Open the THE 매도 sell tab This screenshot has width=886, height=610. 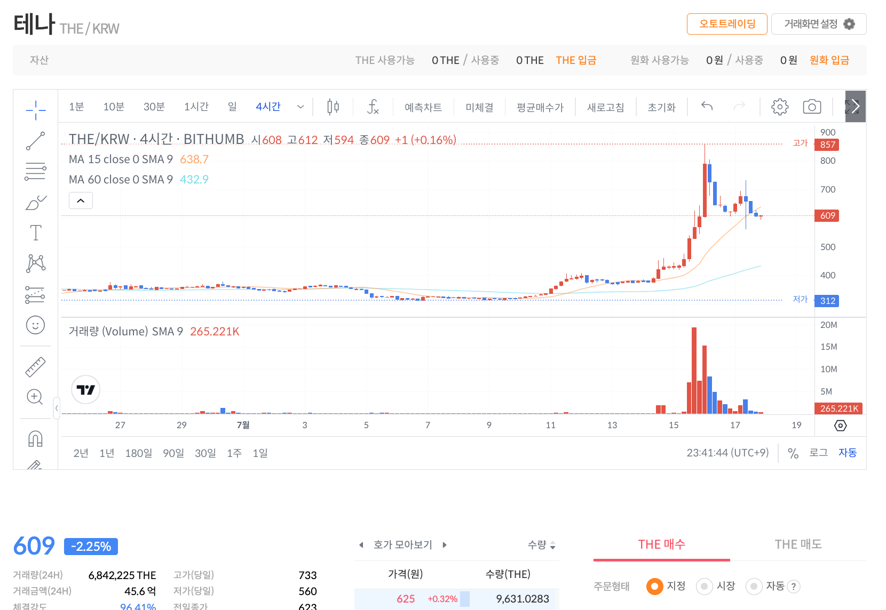click(798, 544)
